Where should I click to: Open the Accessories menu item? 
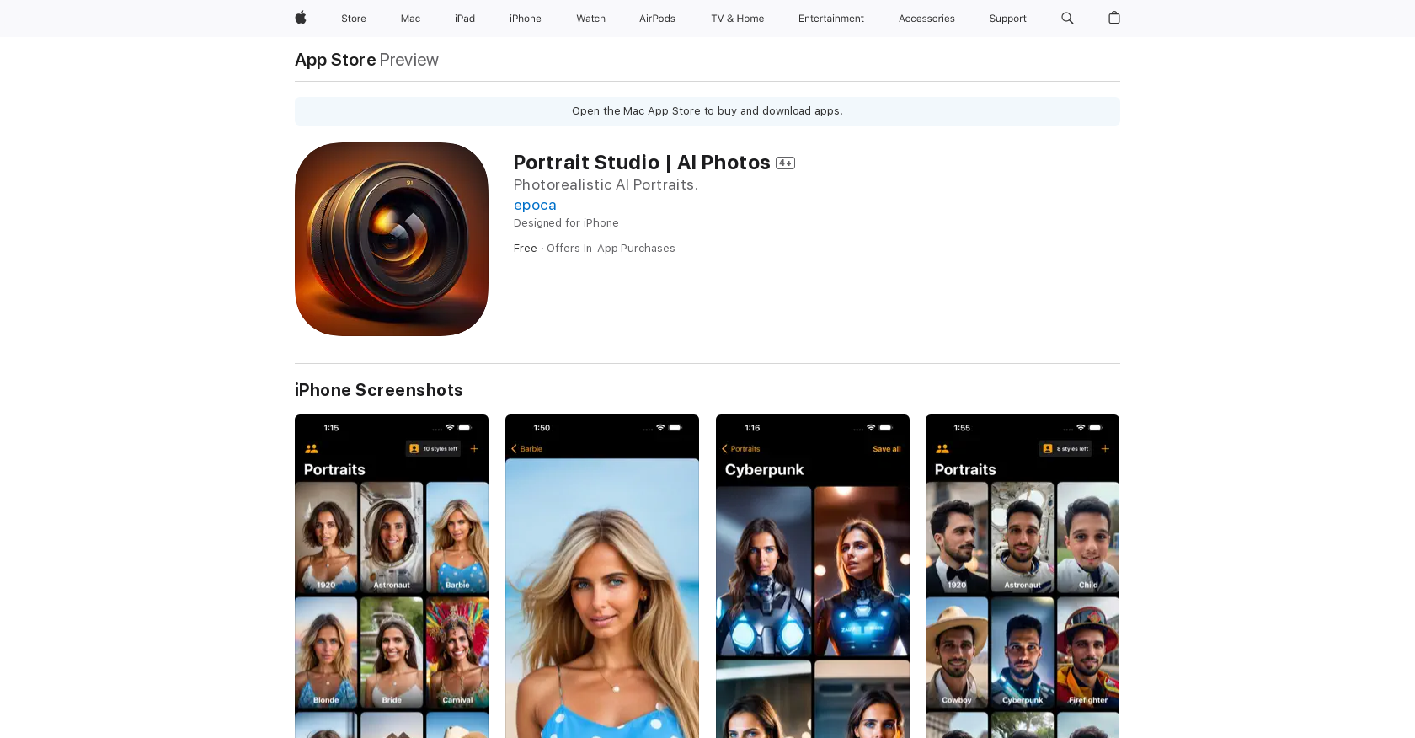coord(926,19)
